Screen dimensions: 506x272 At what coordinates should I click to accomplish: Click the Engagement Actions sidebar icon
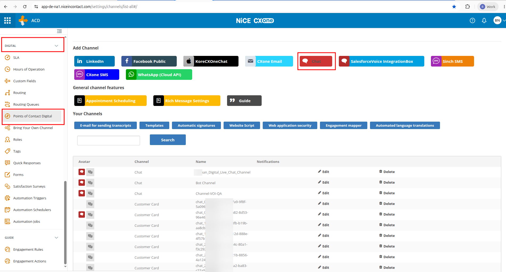point(7,261)
